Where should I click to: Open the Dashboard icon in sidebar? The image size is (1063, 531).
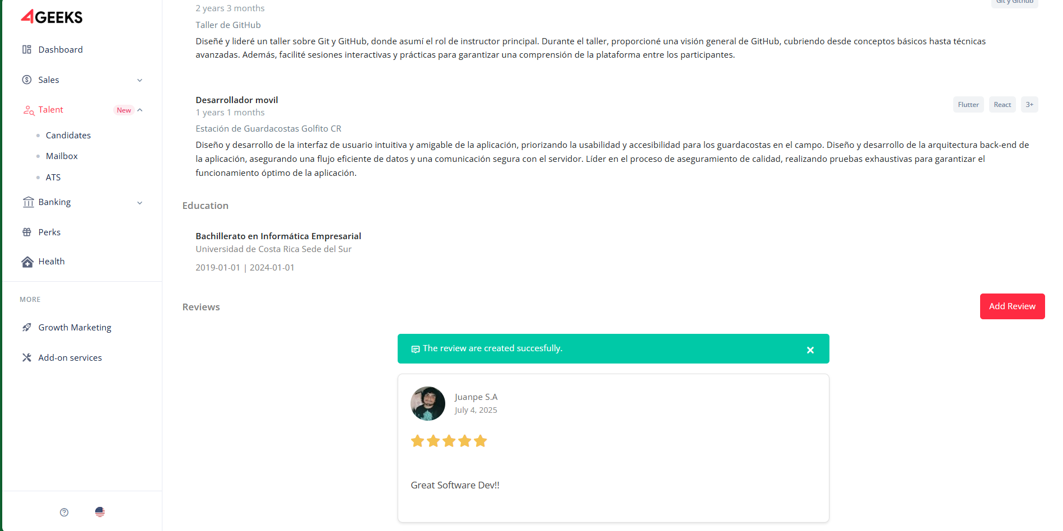point(27,49)
